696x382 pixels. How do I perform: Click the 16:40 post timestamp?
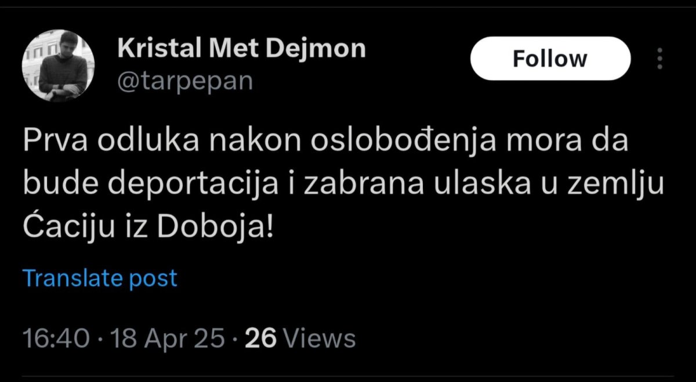coord(56,337)
